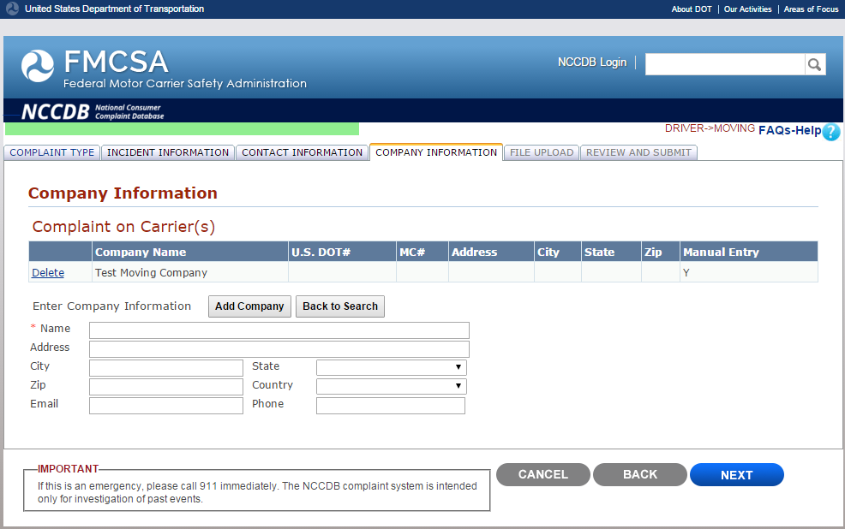Open the Review and Submit tab
The height and width of the screenshot is (529, 845).
pos(638,153)
